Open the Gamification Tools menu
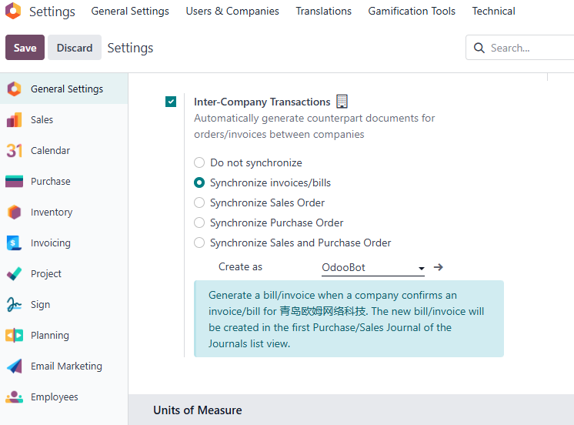 click(x=412, y=11)
